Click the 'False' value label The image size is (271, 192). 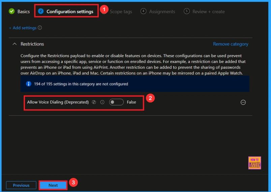pyautogui.click(x=131, y=102)
